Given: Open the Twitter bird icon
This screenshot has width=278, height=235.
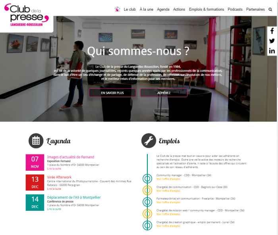Looking at the screenshot, I should (x=272, y=41).
